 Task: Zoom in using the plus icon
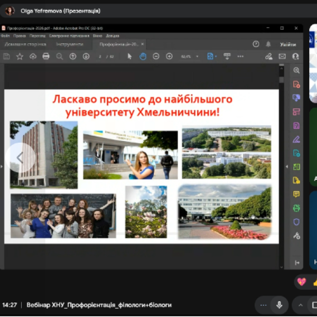[x=169, y=56]
